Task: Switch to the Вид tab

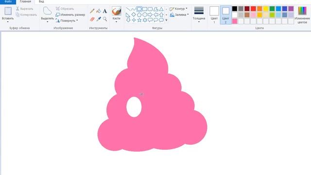Action: pos(41,2)
